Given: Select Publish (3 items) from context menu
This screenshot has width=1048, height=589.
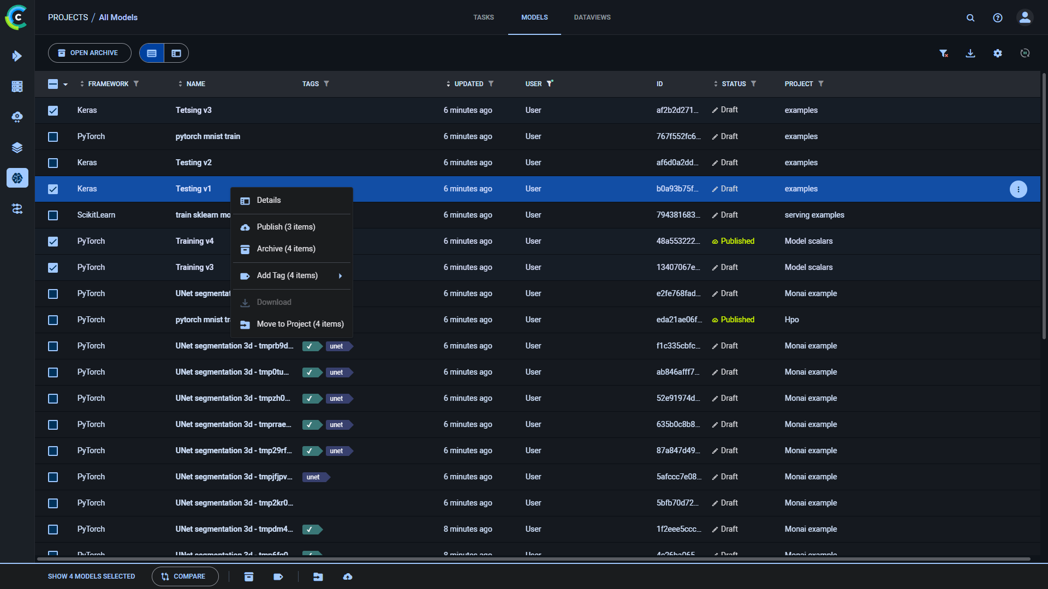Looking at the screenshot, I should pos(286,226).
